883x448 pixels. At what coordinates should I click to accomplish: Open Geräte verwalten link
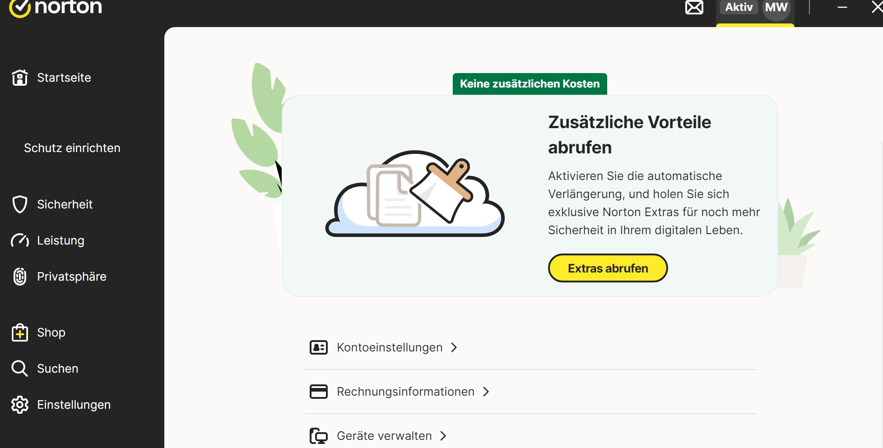click(x=384, y=436)
